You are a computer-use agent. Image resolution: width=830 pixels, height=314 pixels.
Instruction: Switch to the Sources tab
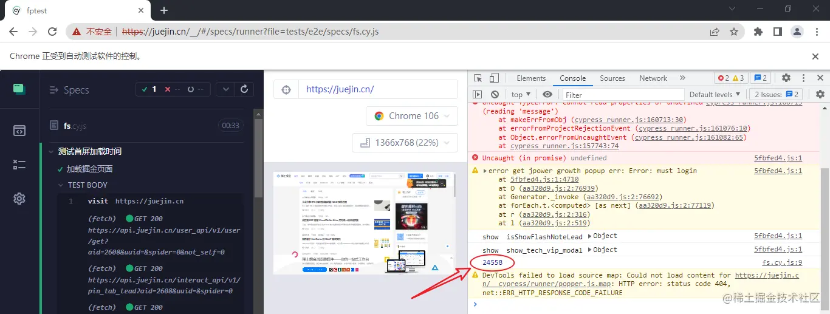(612, 78)
